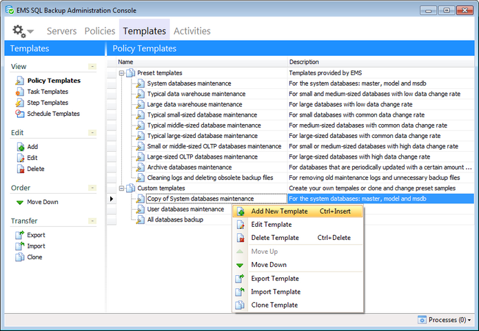The width and height of the screenshot is (479, 331).
Task: Click the Edit Template menu icon
Action: click(241, 225)
